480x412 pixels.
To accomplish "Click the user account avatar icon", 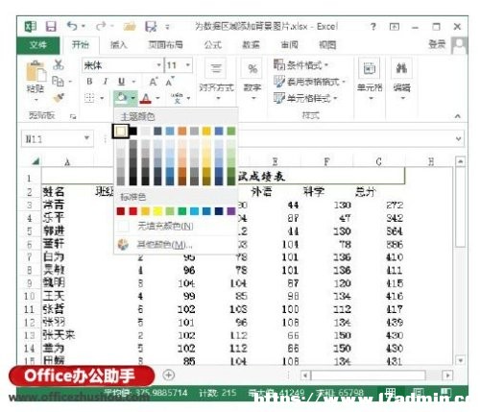I will pyautogui.click(x=460, y=45).
